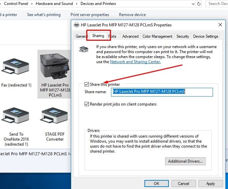Toggle the Share this printer checkbox
This screenshot has width=228, height=189.
point(87,84)
